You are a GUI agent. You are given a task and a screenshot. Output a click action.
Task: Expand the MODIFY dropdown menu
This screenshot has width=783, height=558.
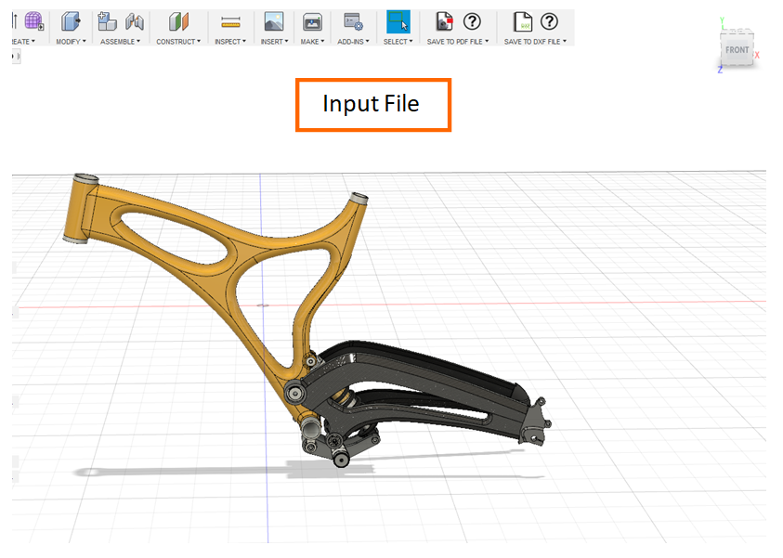tap(71, 42)
